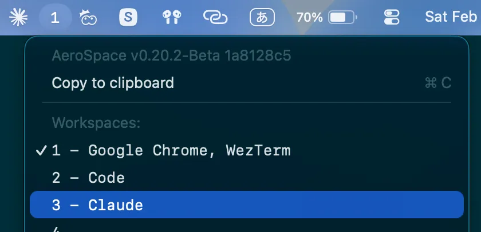Image resolution: width=481 pixels, height=232 pixels.
Task: Open the white S app menu bar icon
Action: pyautogui.click(x=128, y=18)
